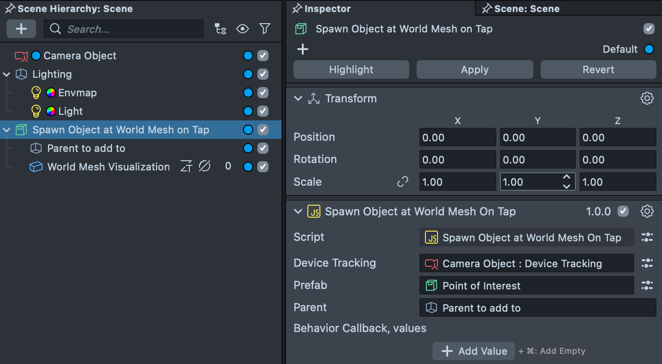The width and height of the screenshot is (662, 364).
Task: Open the hierarchy filter funnel icon
Action: pyautogui.click(x=265, y=29)
